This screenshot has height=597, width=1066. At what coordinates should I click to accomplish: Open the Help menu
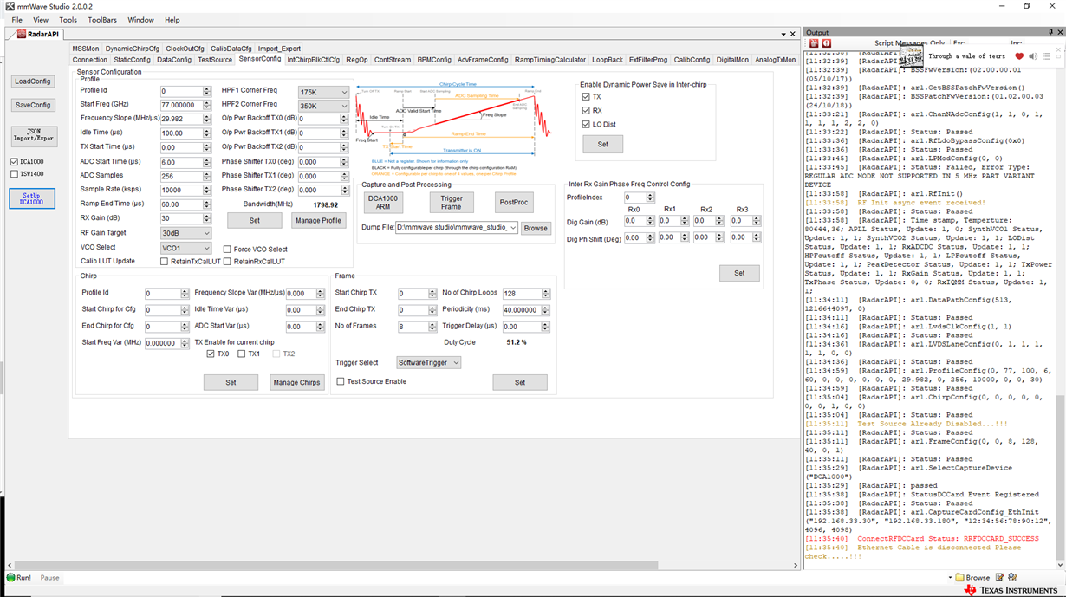(172, 20)
